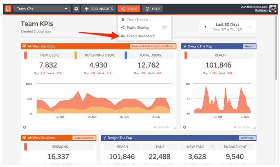
Task: Go to previous date range arrow
Action: [x=205, y=27]
